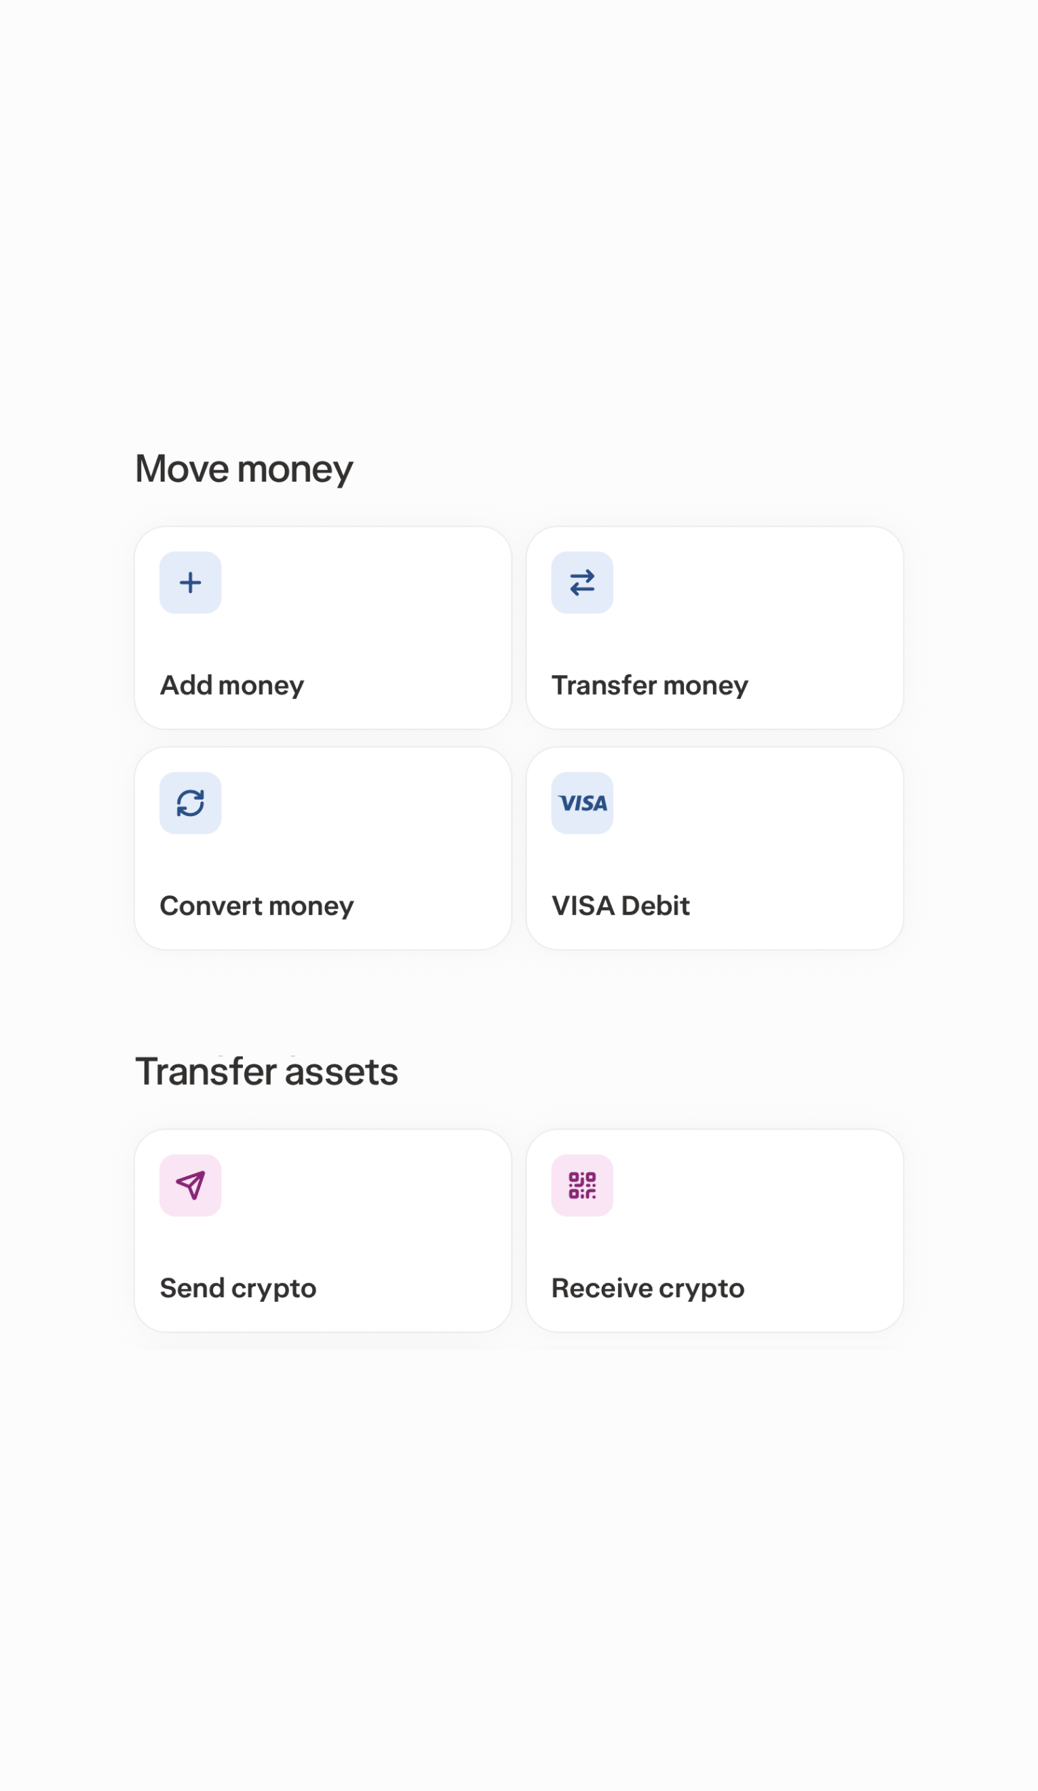Select the "Transfer money" text label

(x=649, y=686)
